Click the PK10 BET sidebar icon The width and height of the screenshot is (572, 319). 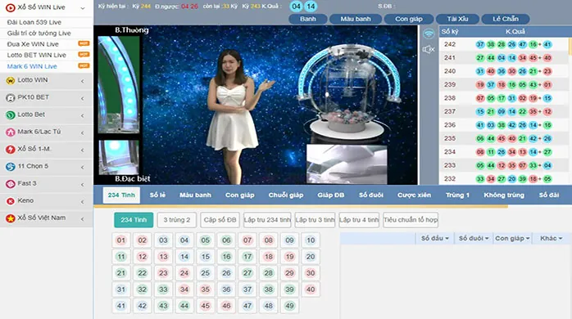pos(10,97)
